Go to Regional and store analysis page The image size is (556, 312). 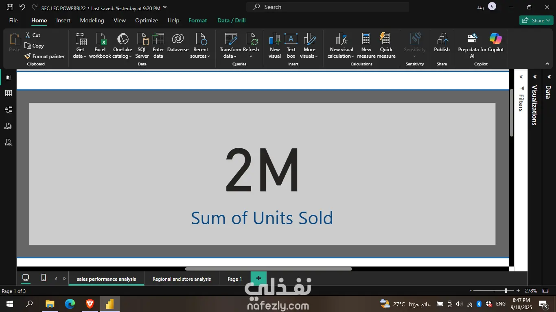point(182,279)
